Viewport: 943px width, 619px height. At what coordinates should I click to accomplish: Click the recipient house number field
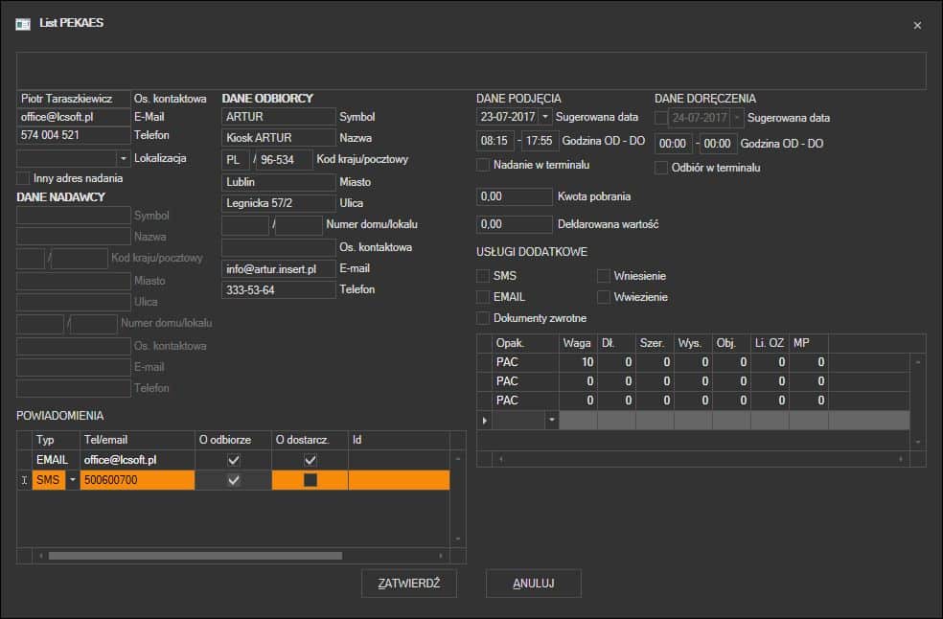click(x=245, y=225)
